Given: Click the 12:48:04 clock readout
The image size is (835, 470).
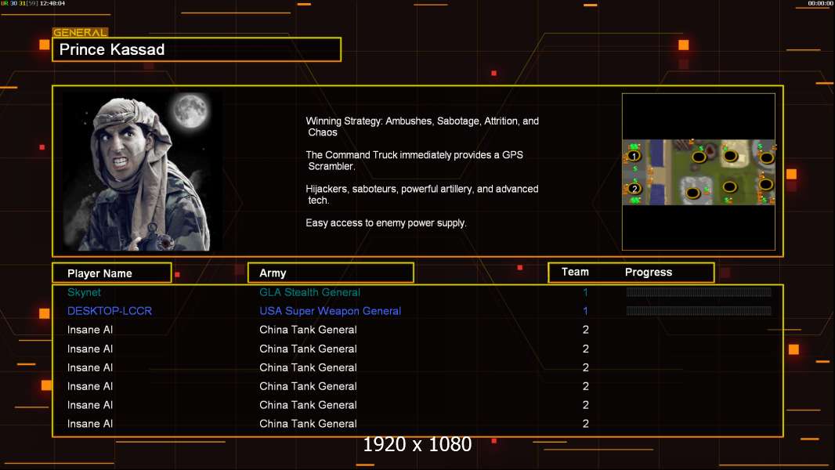Looking at the screenshot, I should [x=52, y=3].
